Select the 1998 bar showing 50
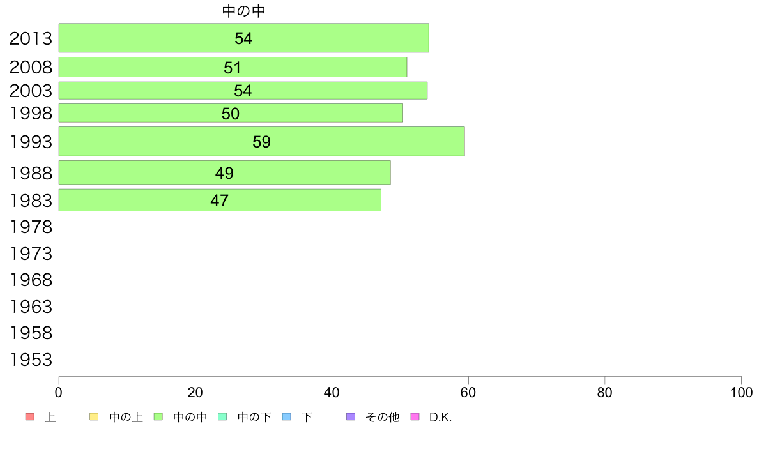The width and height of the screenshot is (759, 470). (231, 113)
